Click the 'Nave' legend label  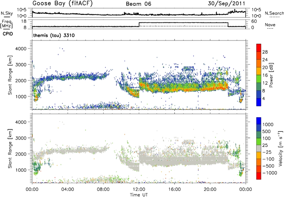(270, 25)
